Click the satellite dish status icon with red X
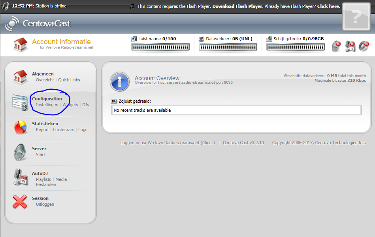 pos(336,46)
